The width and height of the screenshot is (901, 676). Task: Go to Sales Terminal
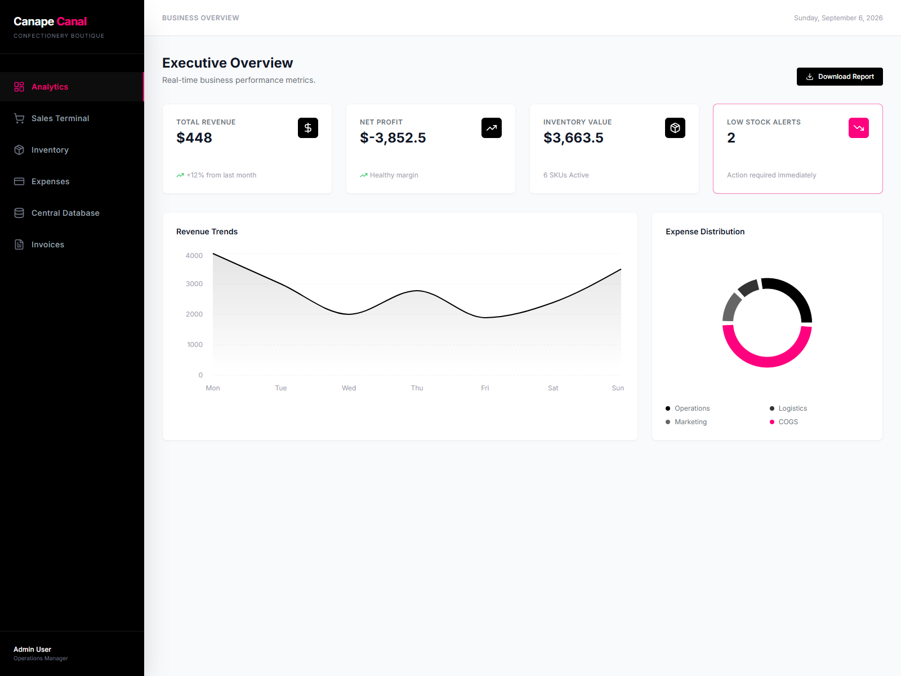pos(72,118)
